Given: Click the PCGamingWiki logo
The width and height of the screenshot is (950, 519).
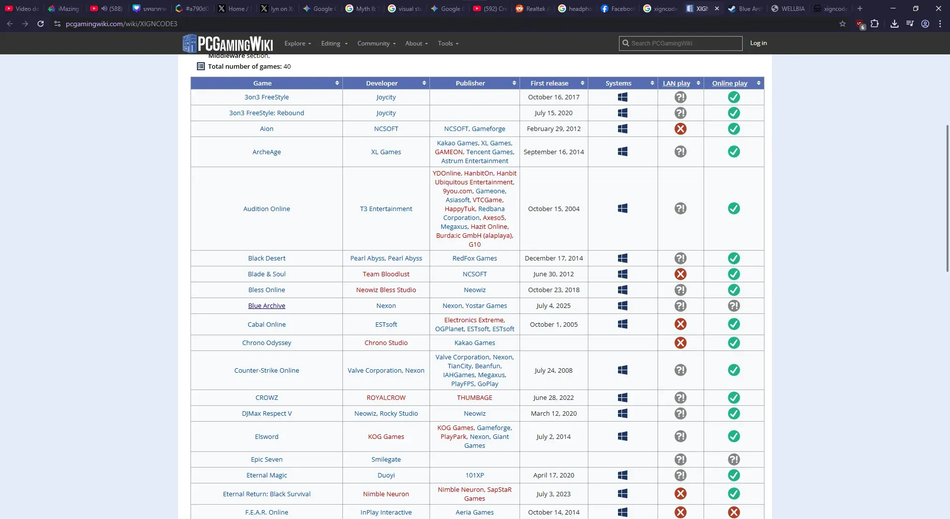Looking at the screenshot, I should pyautogui.click(x=228, y=43).
